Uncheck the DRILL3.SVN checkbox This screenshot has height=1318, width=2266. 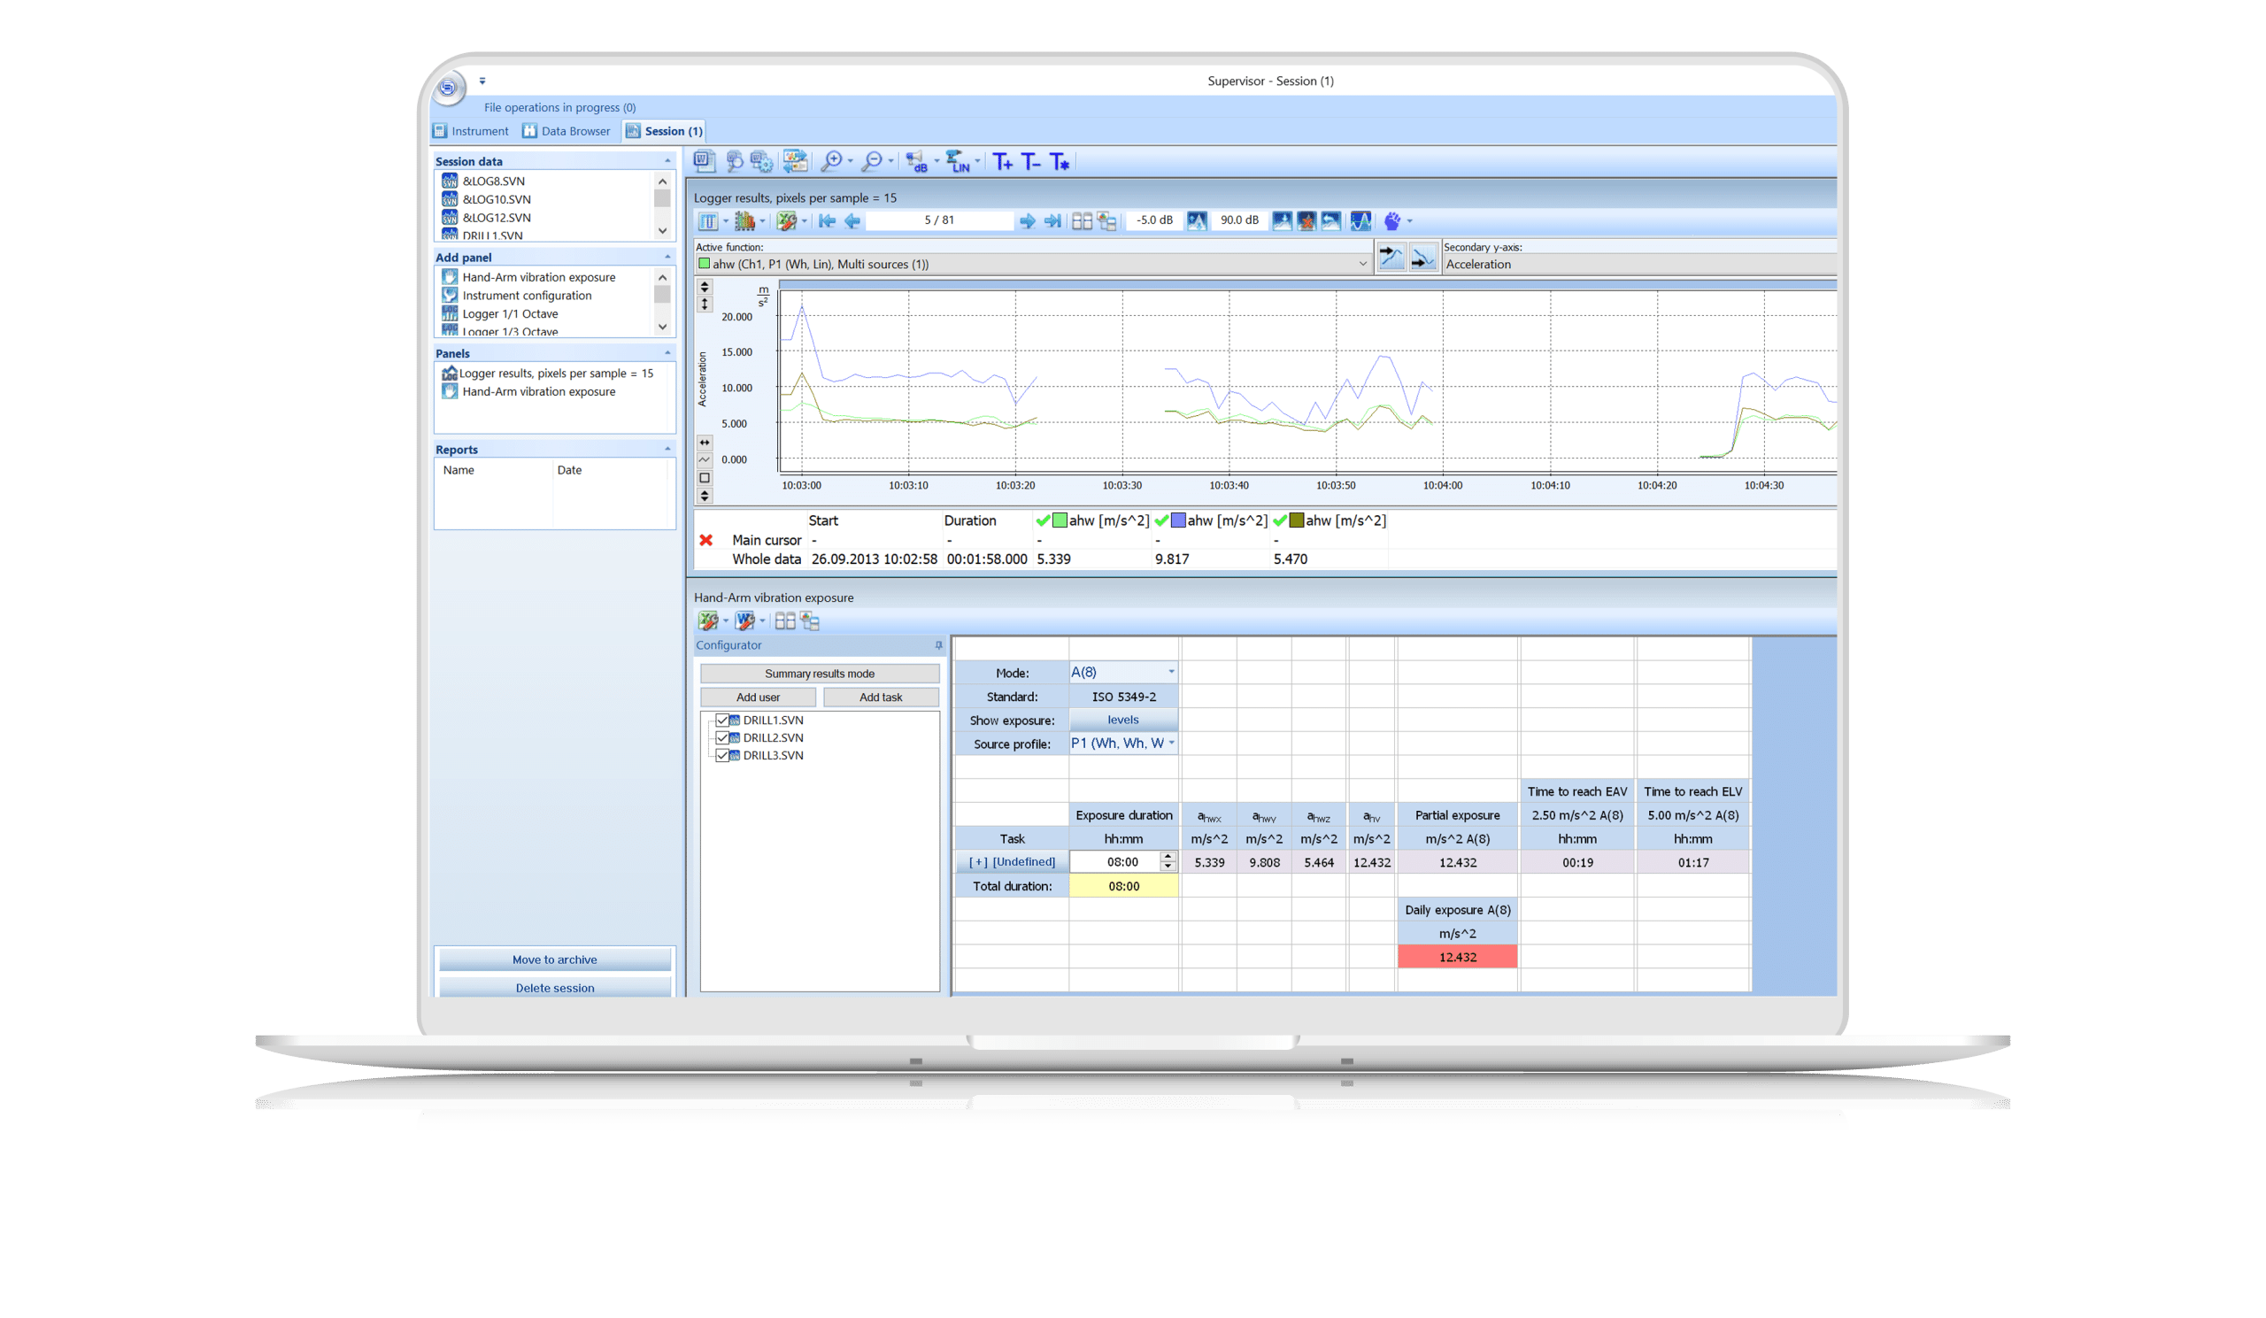[722, 756]
